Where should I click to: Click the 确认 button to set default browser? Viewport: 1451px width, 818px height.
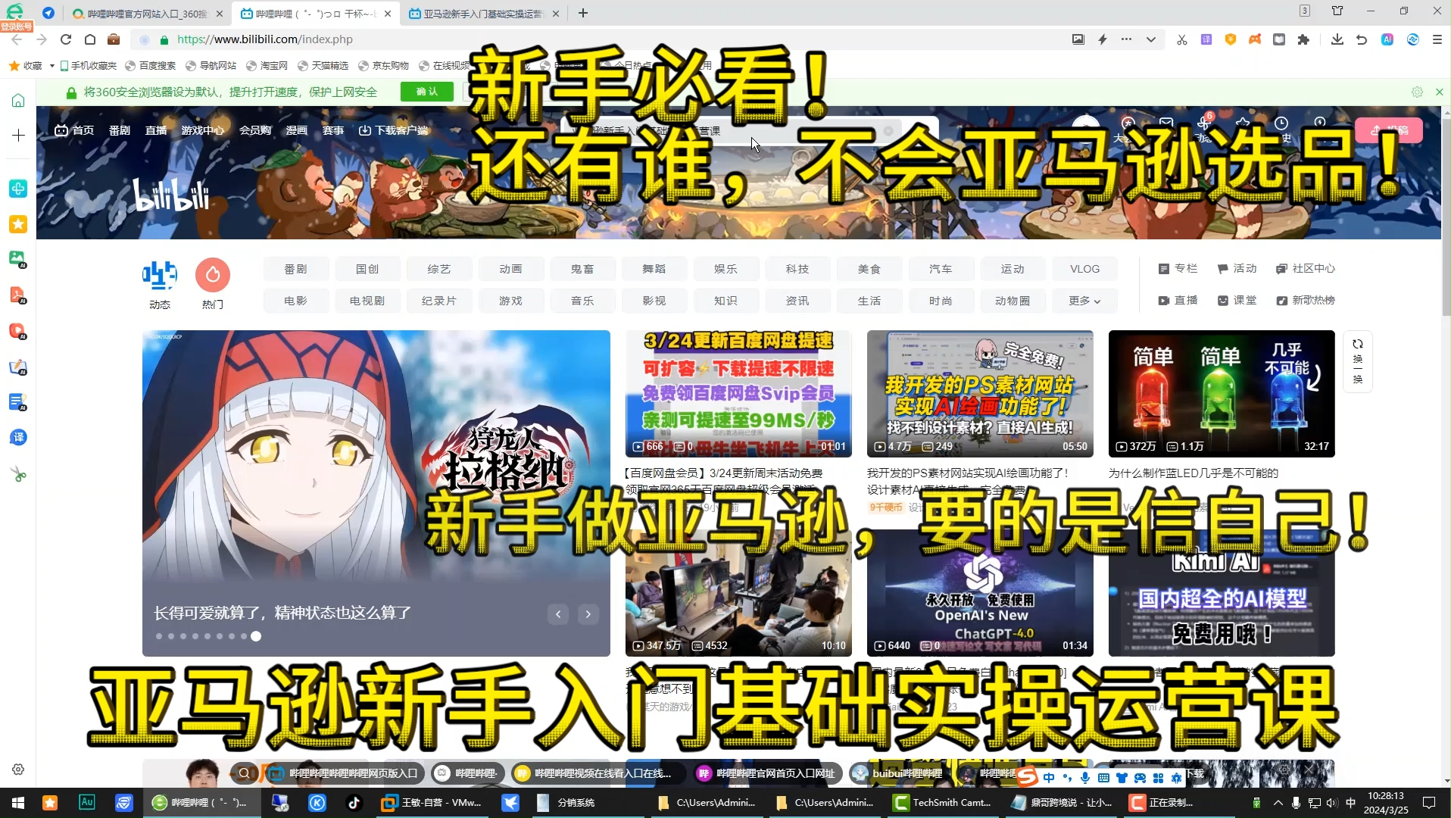click(426, 91)
